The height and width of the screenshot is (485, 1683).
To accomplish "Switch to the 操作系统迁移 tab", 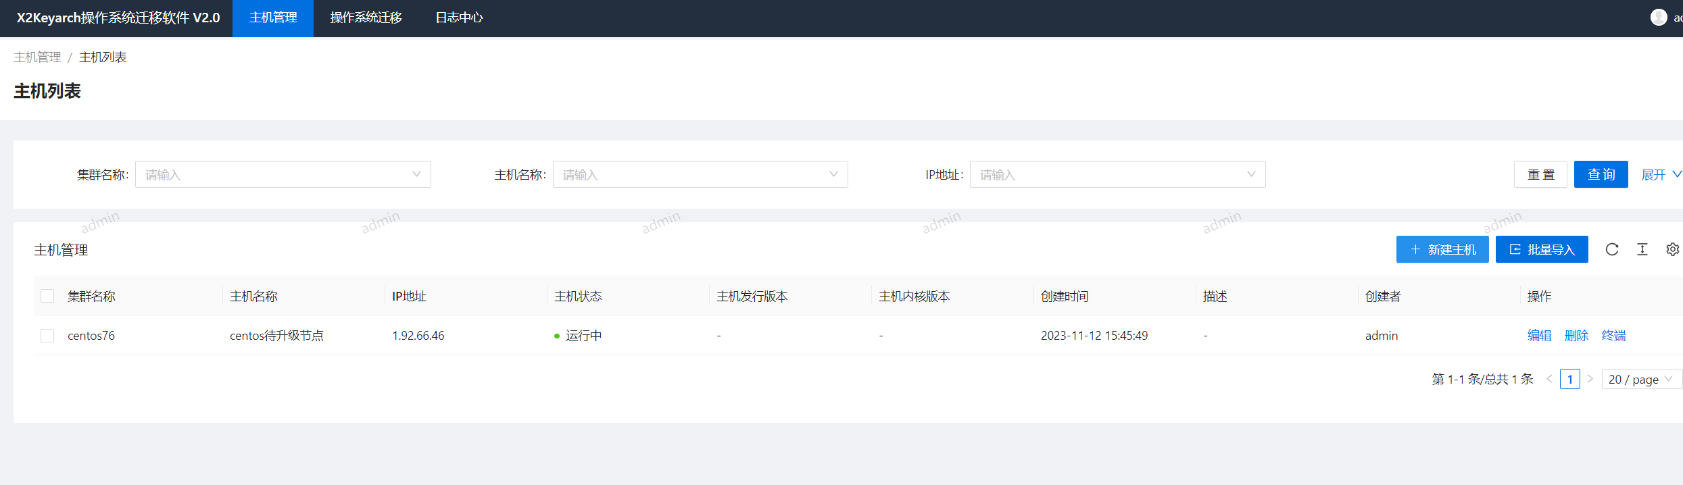I will 366,18.
